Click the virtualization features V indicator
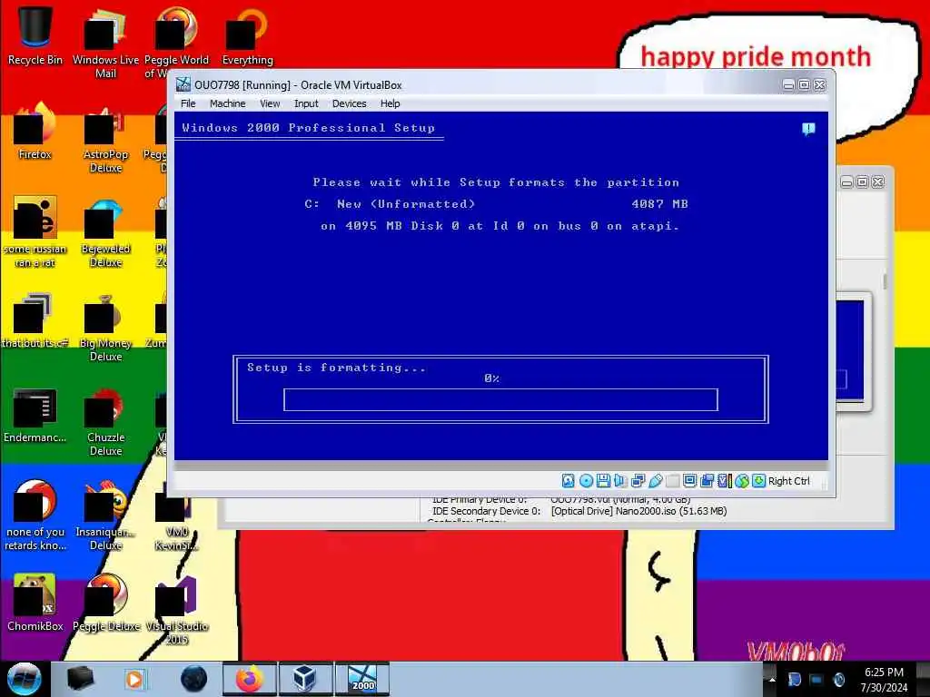The image size is (930, 697). point(724,481)
